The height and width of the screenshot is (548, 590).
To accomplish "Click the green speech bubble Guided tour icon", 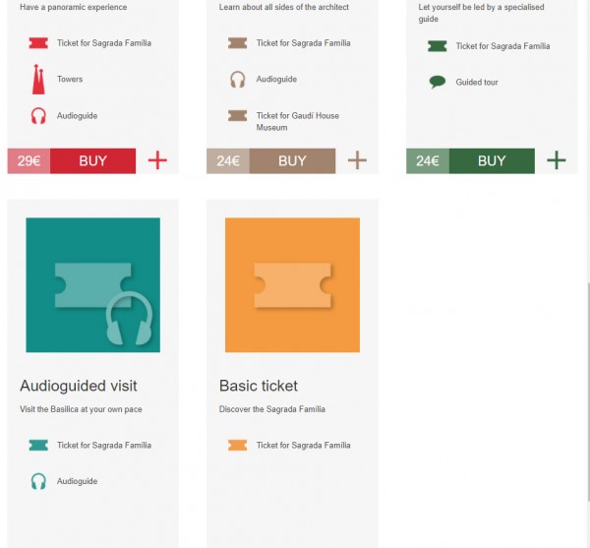I will coord(438,82).
